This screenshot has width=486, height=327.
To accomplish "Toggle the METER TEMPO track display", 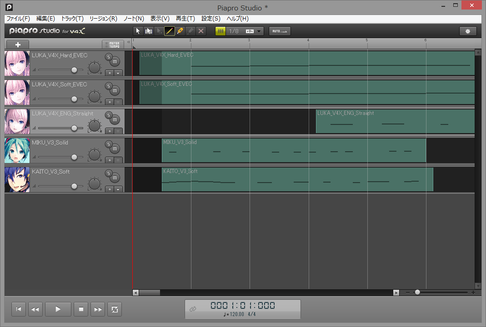I will 113,45.
